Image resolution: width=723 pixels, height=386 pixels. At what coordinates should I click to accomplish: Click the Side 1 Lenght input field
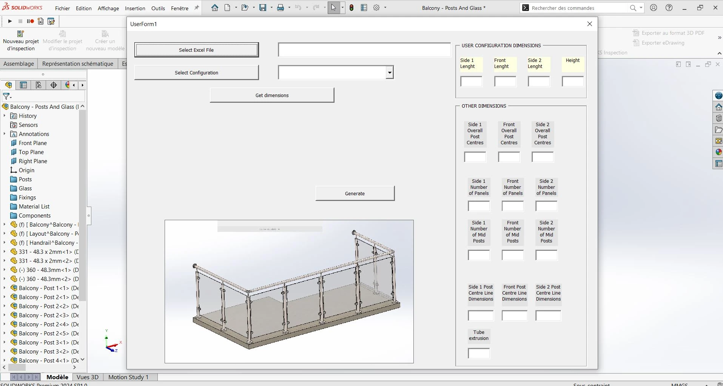coord(471,82)
